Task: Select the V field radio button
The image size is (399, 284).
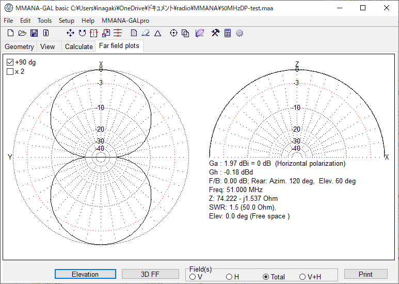Action: [193, 277]
